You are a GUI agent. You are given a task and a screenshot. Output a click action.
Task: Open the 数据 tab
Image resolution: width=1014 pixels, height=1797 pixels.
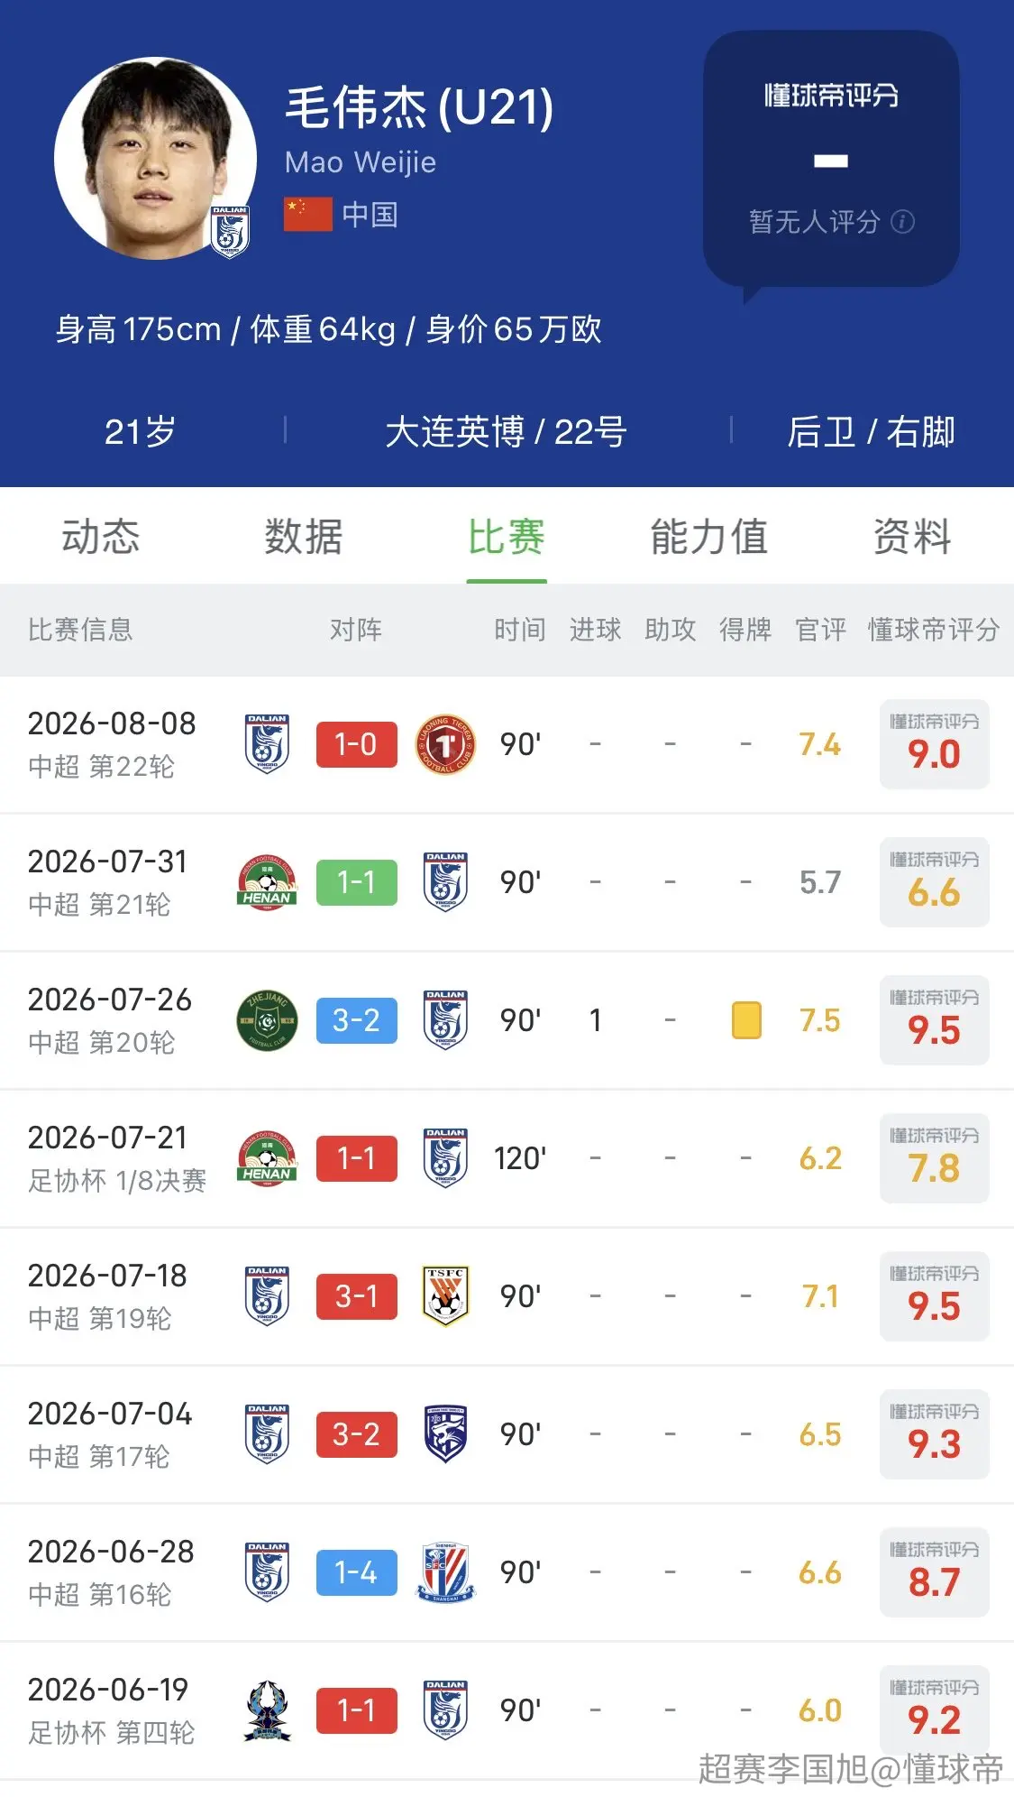pyautogui.click(x=304, y=537)
